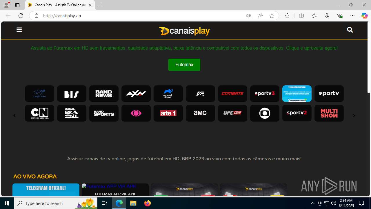
Task: Show next channels with right carousel arrow
Action: pos(354,116)
